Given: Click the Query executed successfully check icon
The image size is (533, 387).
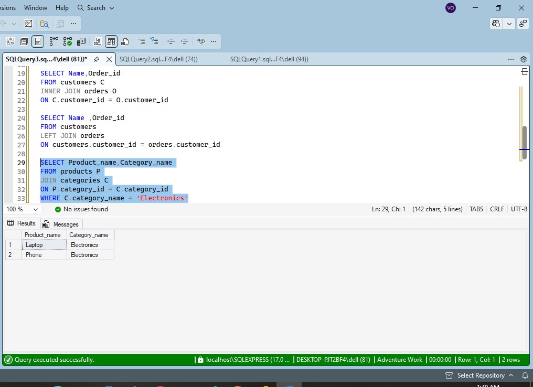Looking at the screenshot, I should (x=8, y=360).
